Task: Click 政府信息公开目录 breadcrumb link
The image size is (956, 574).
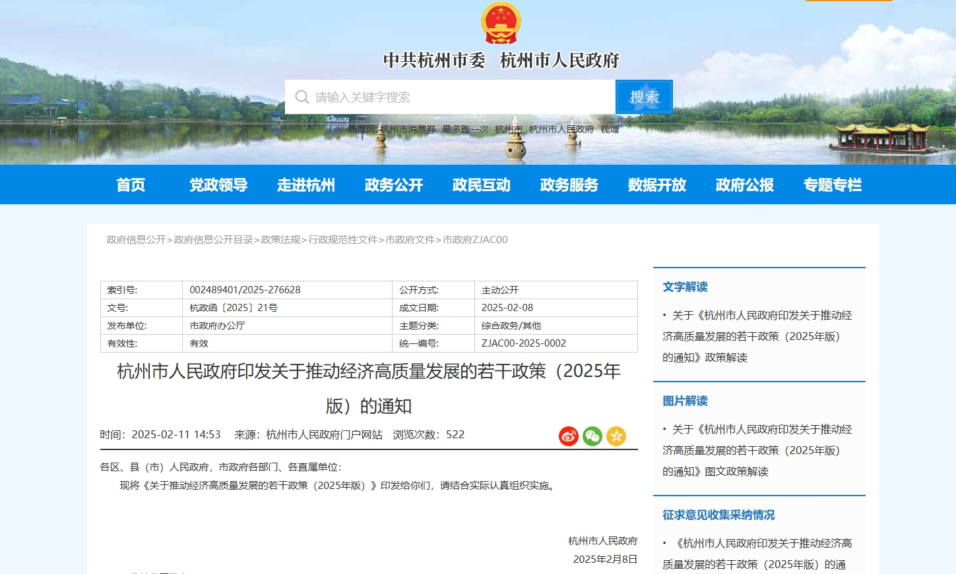Action: [213, 240]
